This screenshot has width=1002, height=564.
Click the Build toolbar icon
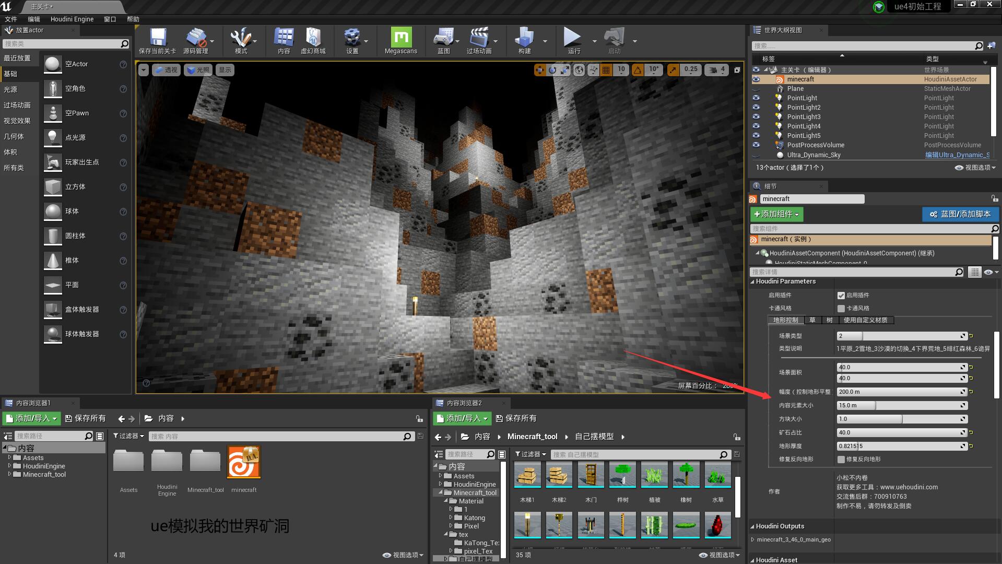pyautogui.click(x=524, y=38)
